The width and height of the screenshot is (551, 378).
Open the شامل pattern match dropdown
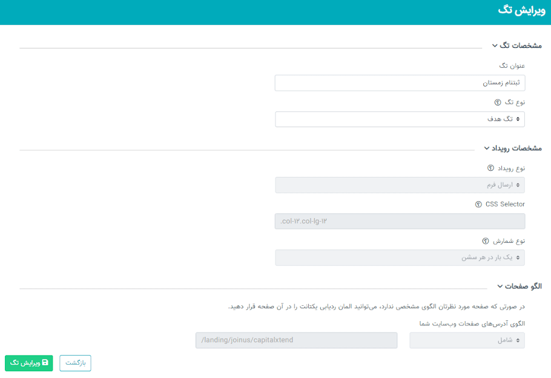point(467,340)
